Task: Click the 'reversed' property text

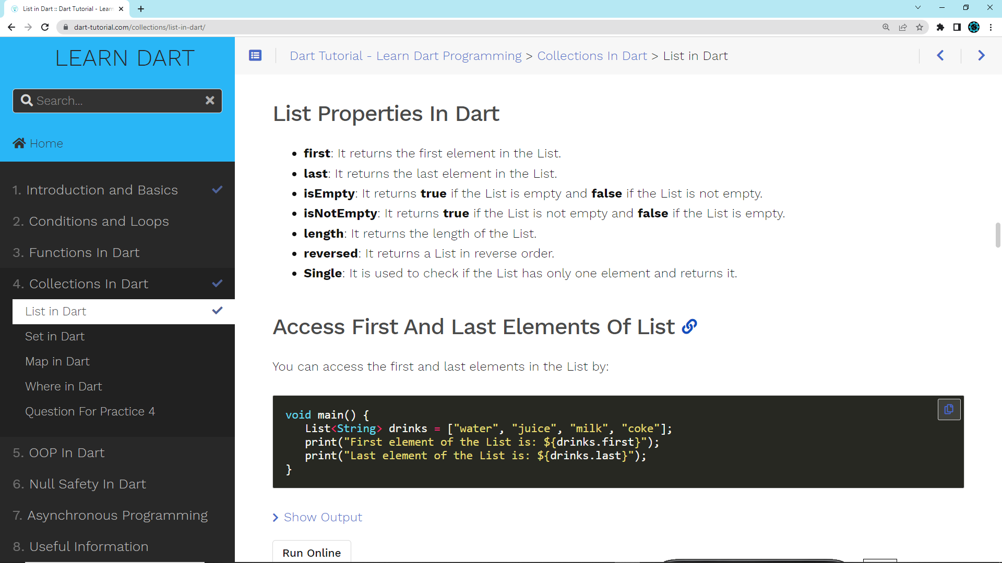Action: [330, 253]
